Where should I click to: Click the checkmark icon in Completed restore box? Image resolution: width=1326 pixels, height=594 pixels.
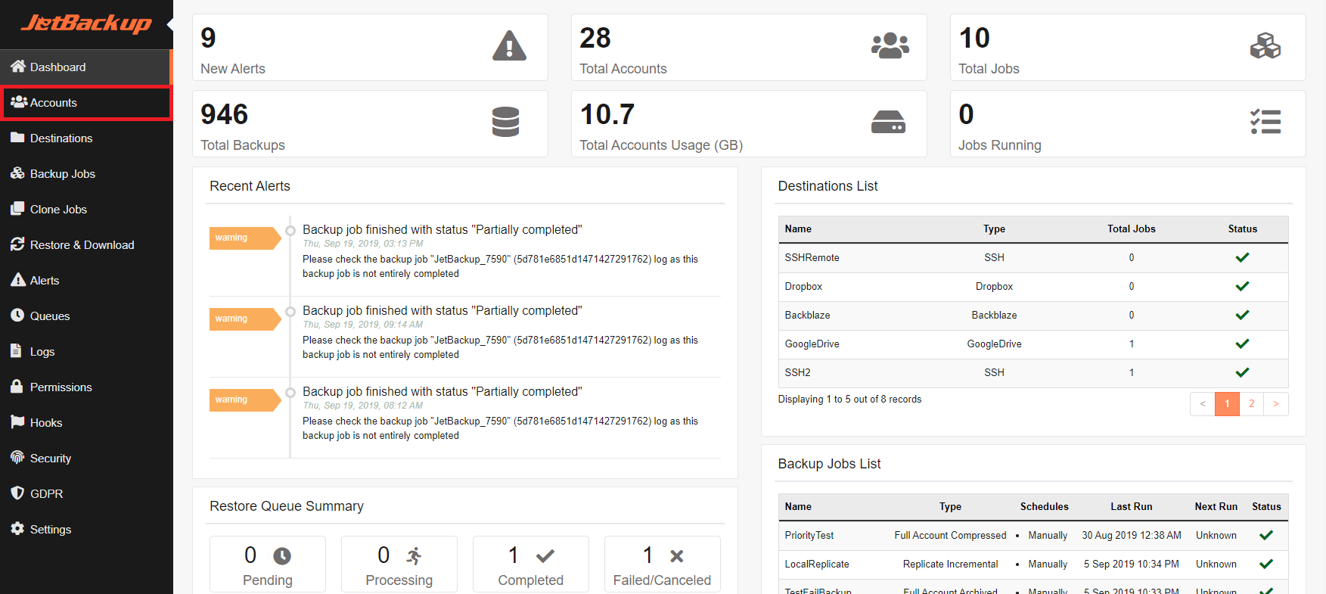(x=545, y=556)
